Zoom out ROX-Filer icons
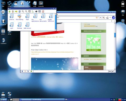 tap(26, 11)
